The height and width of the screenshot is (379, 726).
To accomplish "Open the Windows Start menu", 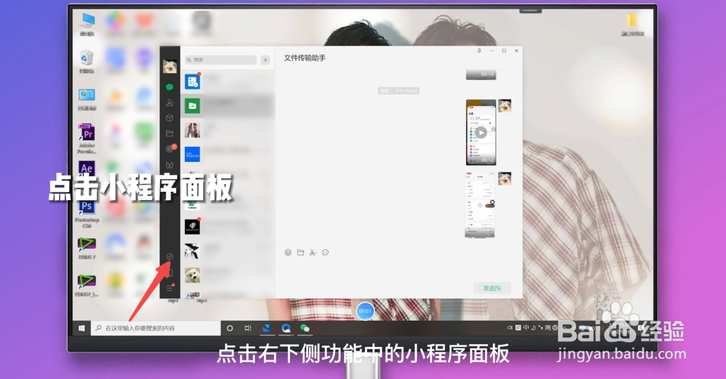I will point(81,328).
